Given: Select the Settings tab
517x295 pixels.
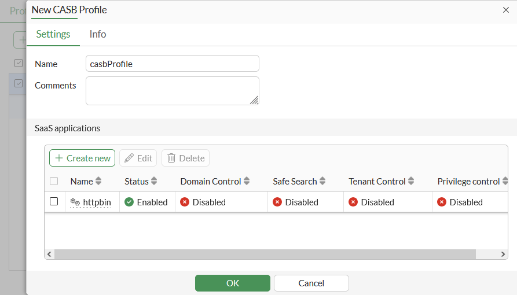Looking at the screenshot, I should 53,34.
